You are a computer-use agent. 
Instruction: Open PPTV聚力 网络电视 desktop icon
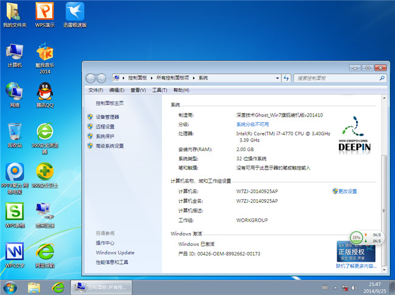15,178
